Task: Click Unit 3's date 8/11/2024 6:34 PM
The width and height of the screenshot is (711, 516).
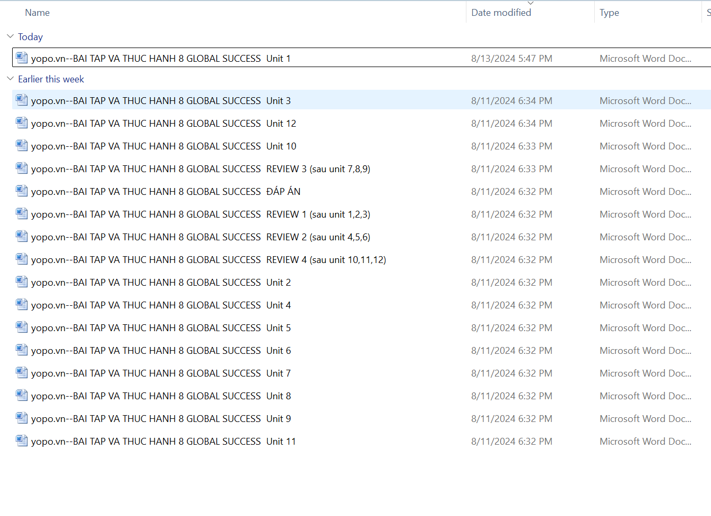Action: click(512, 101)
